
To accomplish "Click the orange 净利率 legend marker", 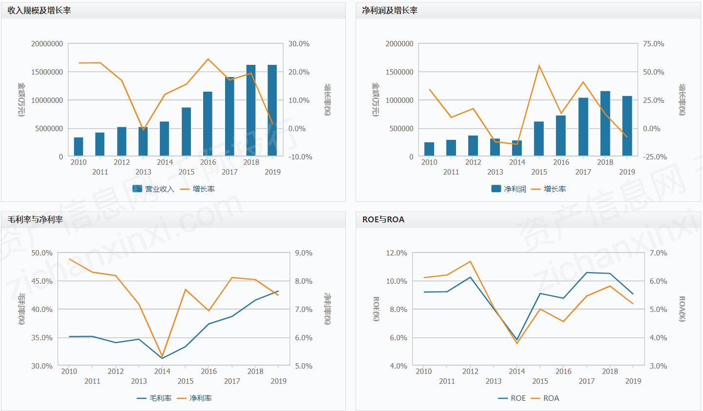I will [182, 398].
